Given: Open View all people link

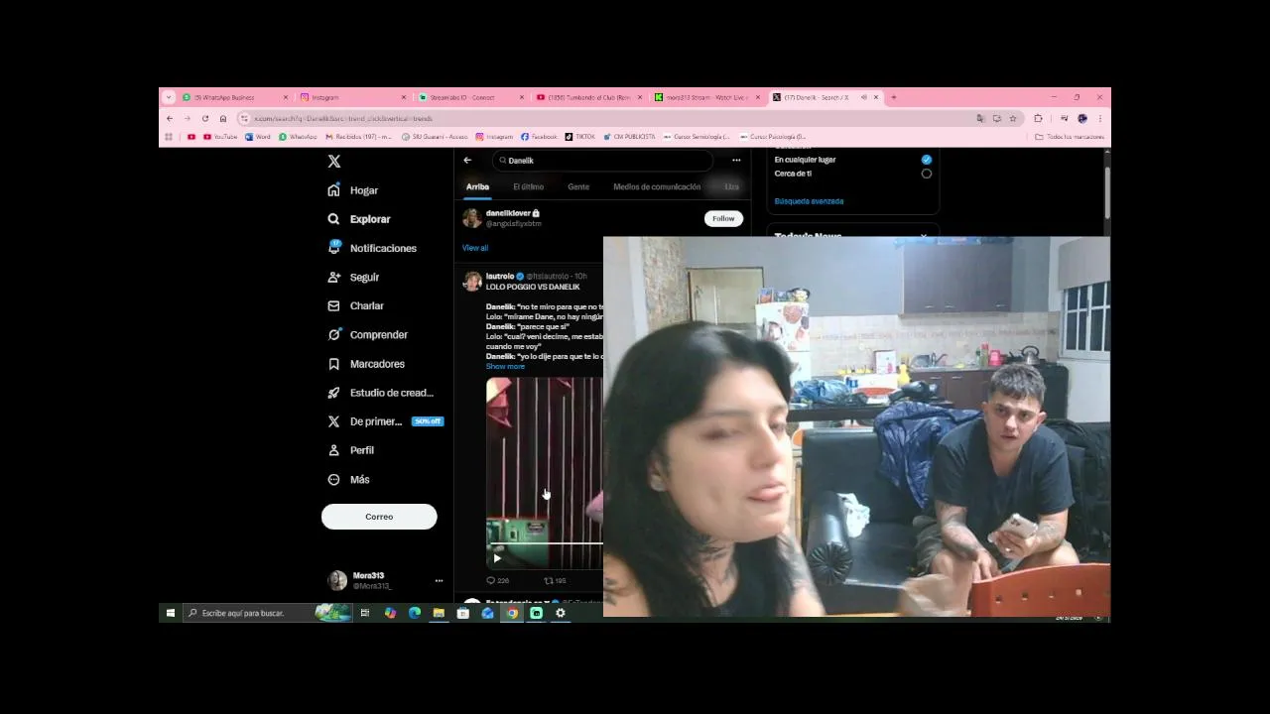Looking at the screenshot, I should pos(475,248).
